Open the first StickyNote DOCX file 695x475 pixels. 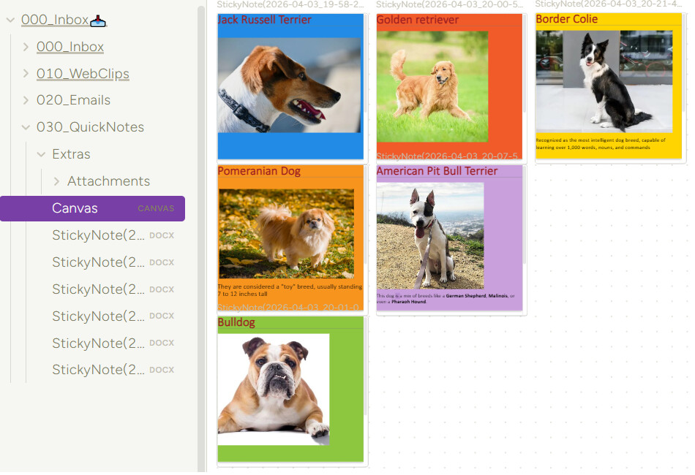(x=98, y=235)
